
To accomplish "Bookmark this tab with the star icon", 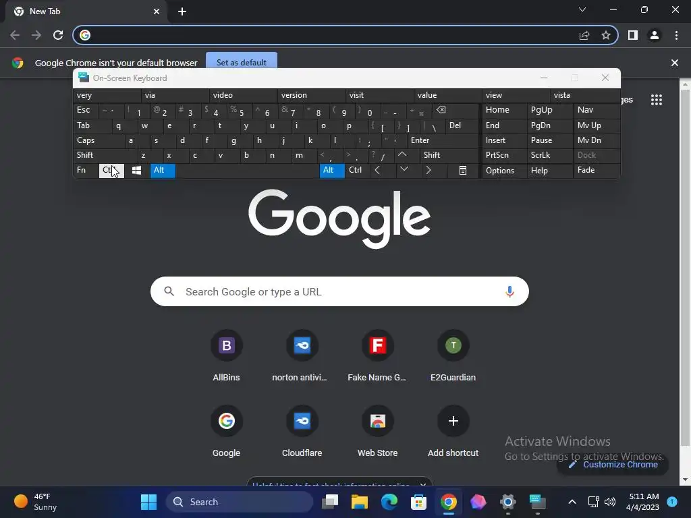I will [x=606, y=35].
